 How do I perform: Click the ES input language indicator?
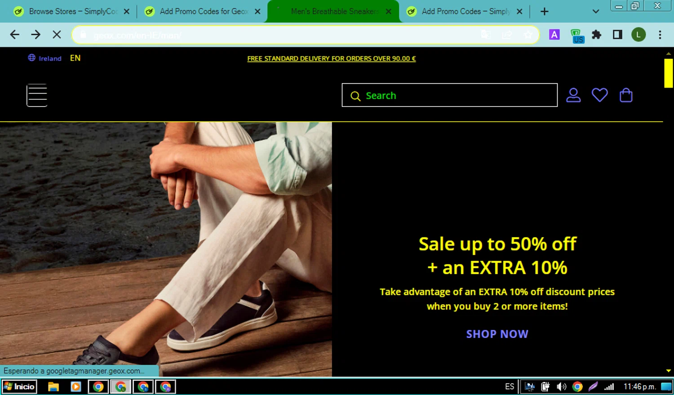point(510,386)
